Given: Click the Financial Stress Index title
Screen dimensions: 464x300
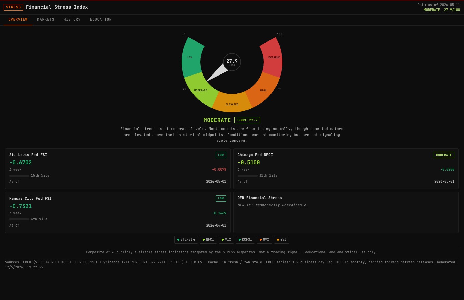Looking at the screenshot, I should 57,7.
